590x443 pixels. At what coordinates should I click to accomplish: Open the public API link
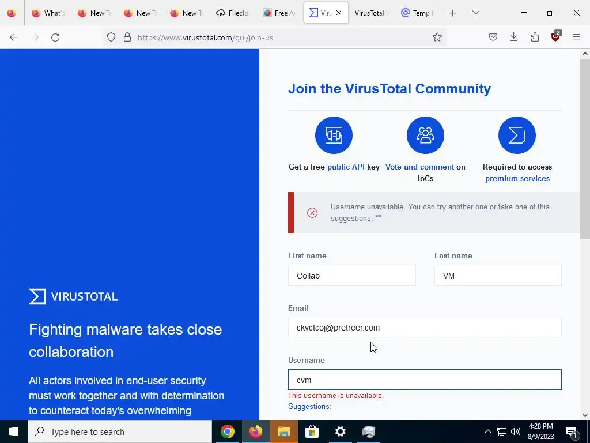point(346,167)
